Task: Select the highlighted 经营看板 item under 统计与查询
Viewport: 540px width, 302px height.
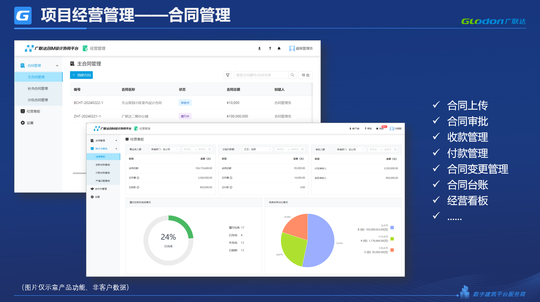Action: click(103, 157)
